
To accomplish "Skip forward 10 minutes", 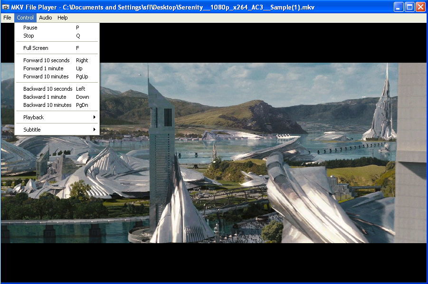I will (x=46, y=76).
